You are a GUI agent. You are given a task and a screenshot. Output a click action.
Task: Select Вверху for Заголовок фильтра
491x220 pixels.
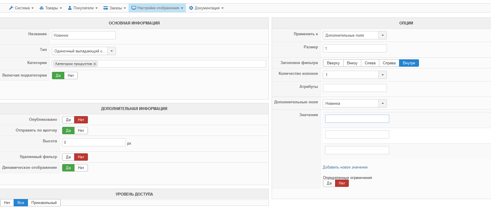pos(333,63)
